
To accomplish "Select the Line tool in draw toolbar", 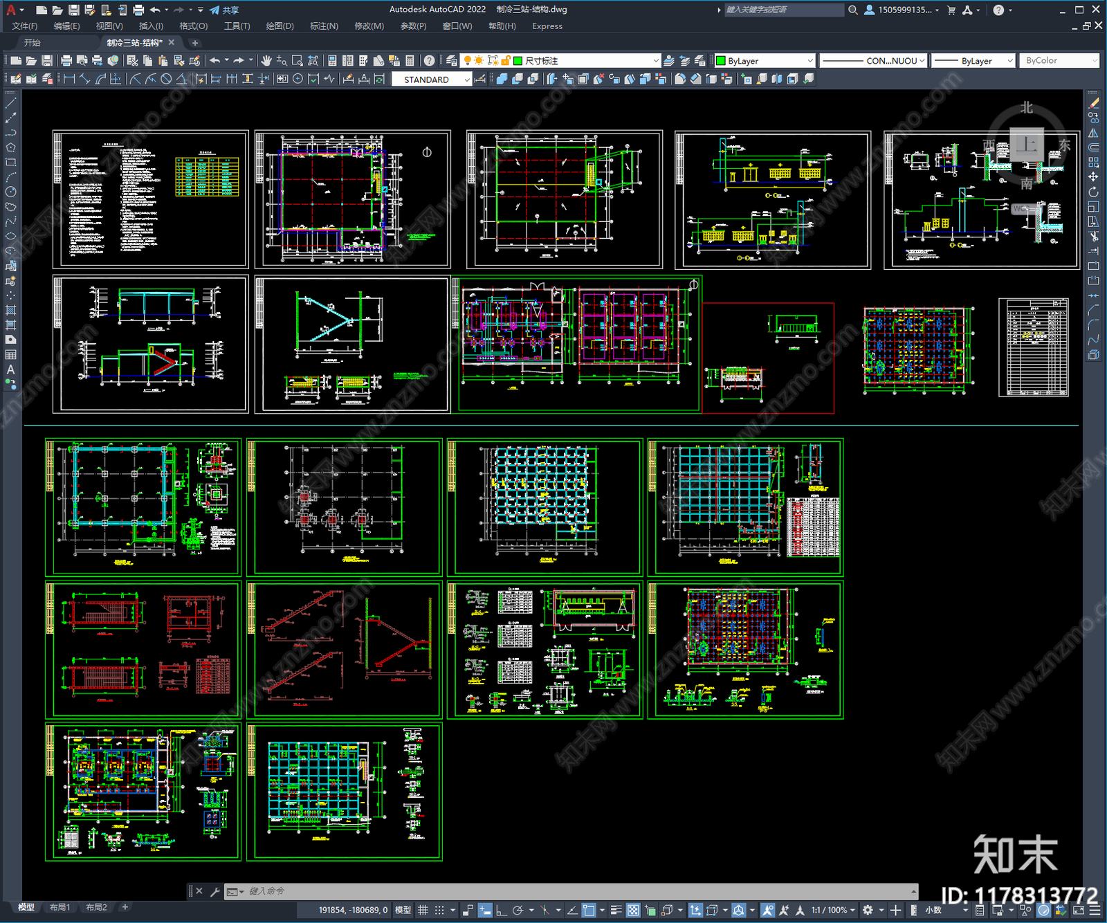I will point(11,103).
